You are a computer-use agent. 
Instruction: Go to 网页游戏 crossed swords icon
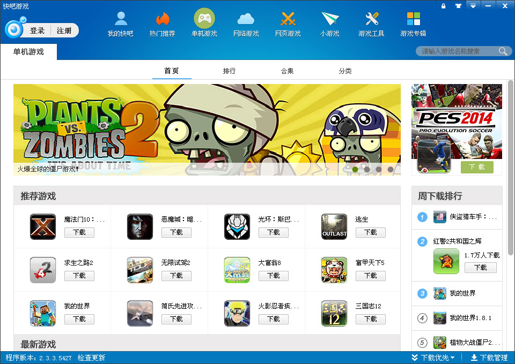click(288, 19)
